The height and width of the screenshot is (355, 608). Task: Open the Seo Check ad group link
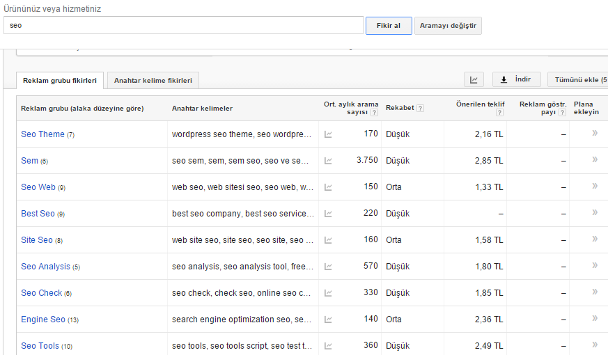(42, 293)
